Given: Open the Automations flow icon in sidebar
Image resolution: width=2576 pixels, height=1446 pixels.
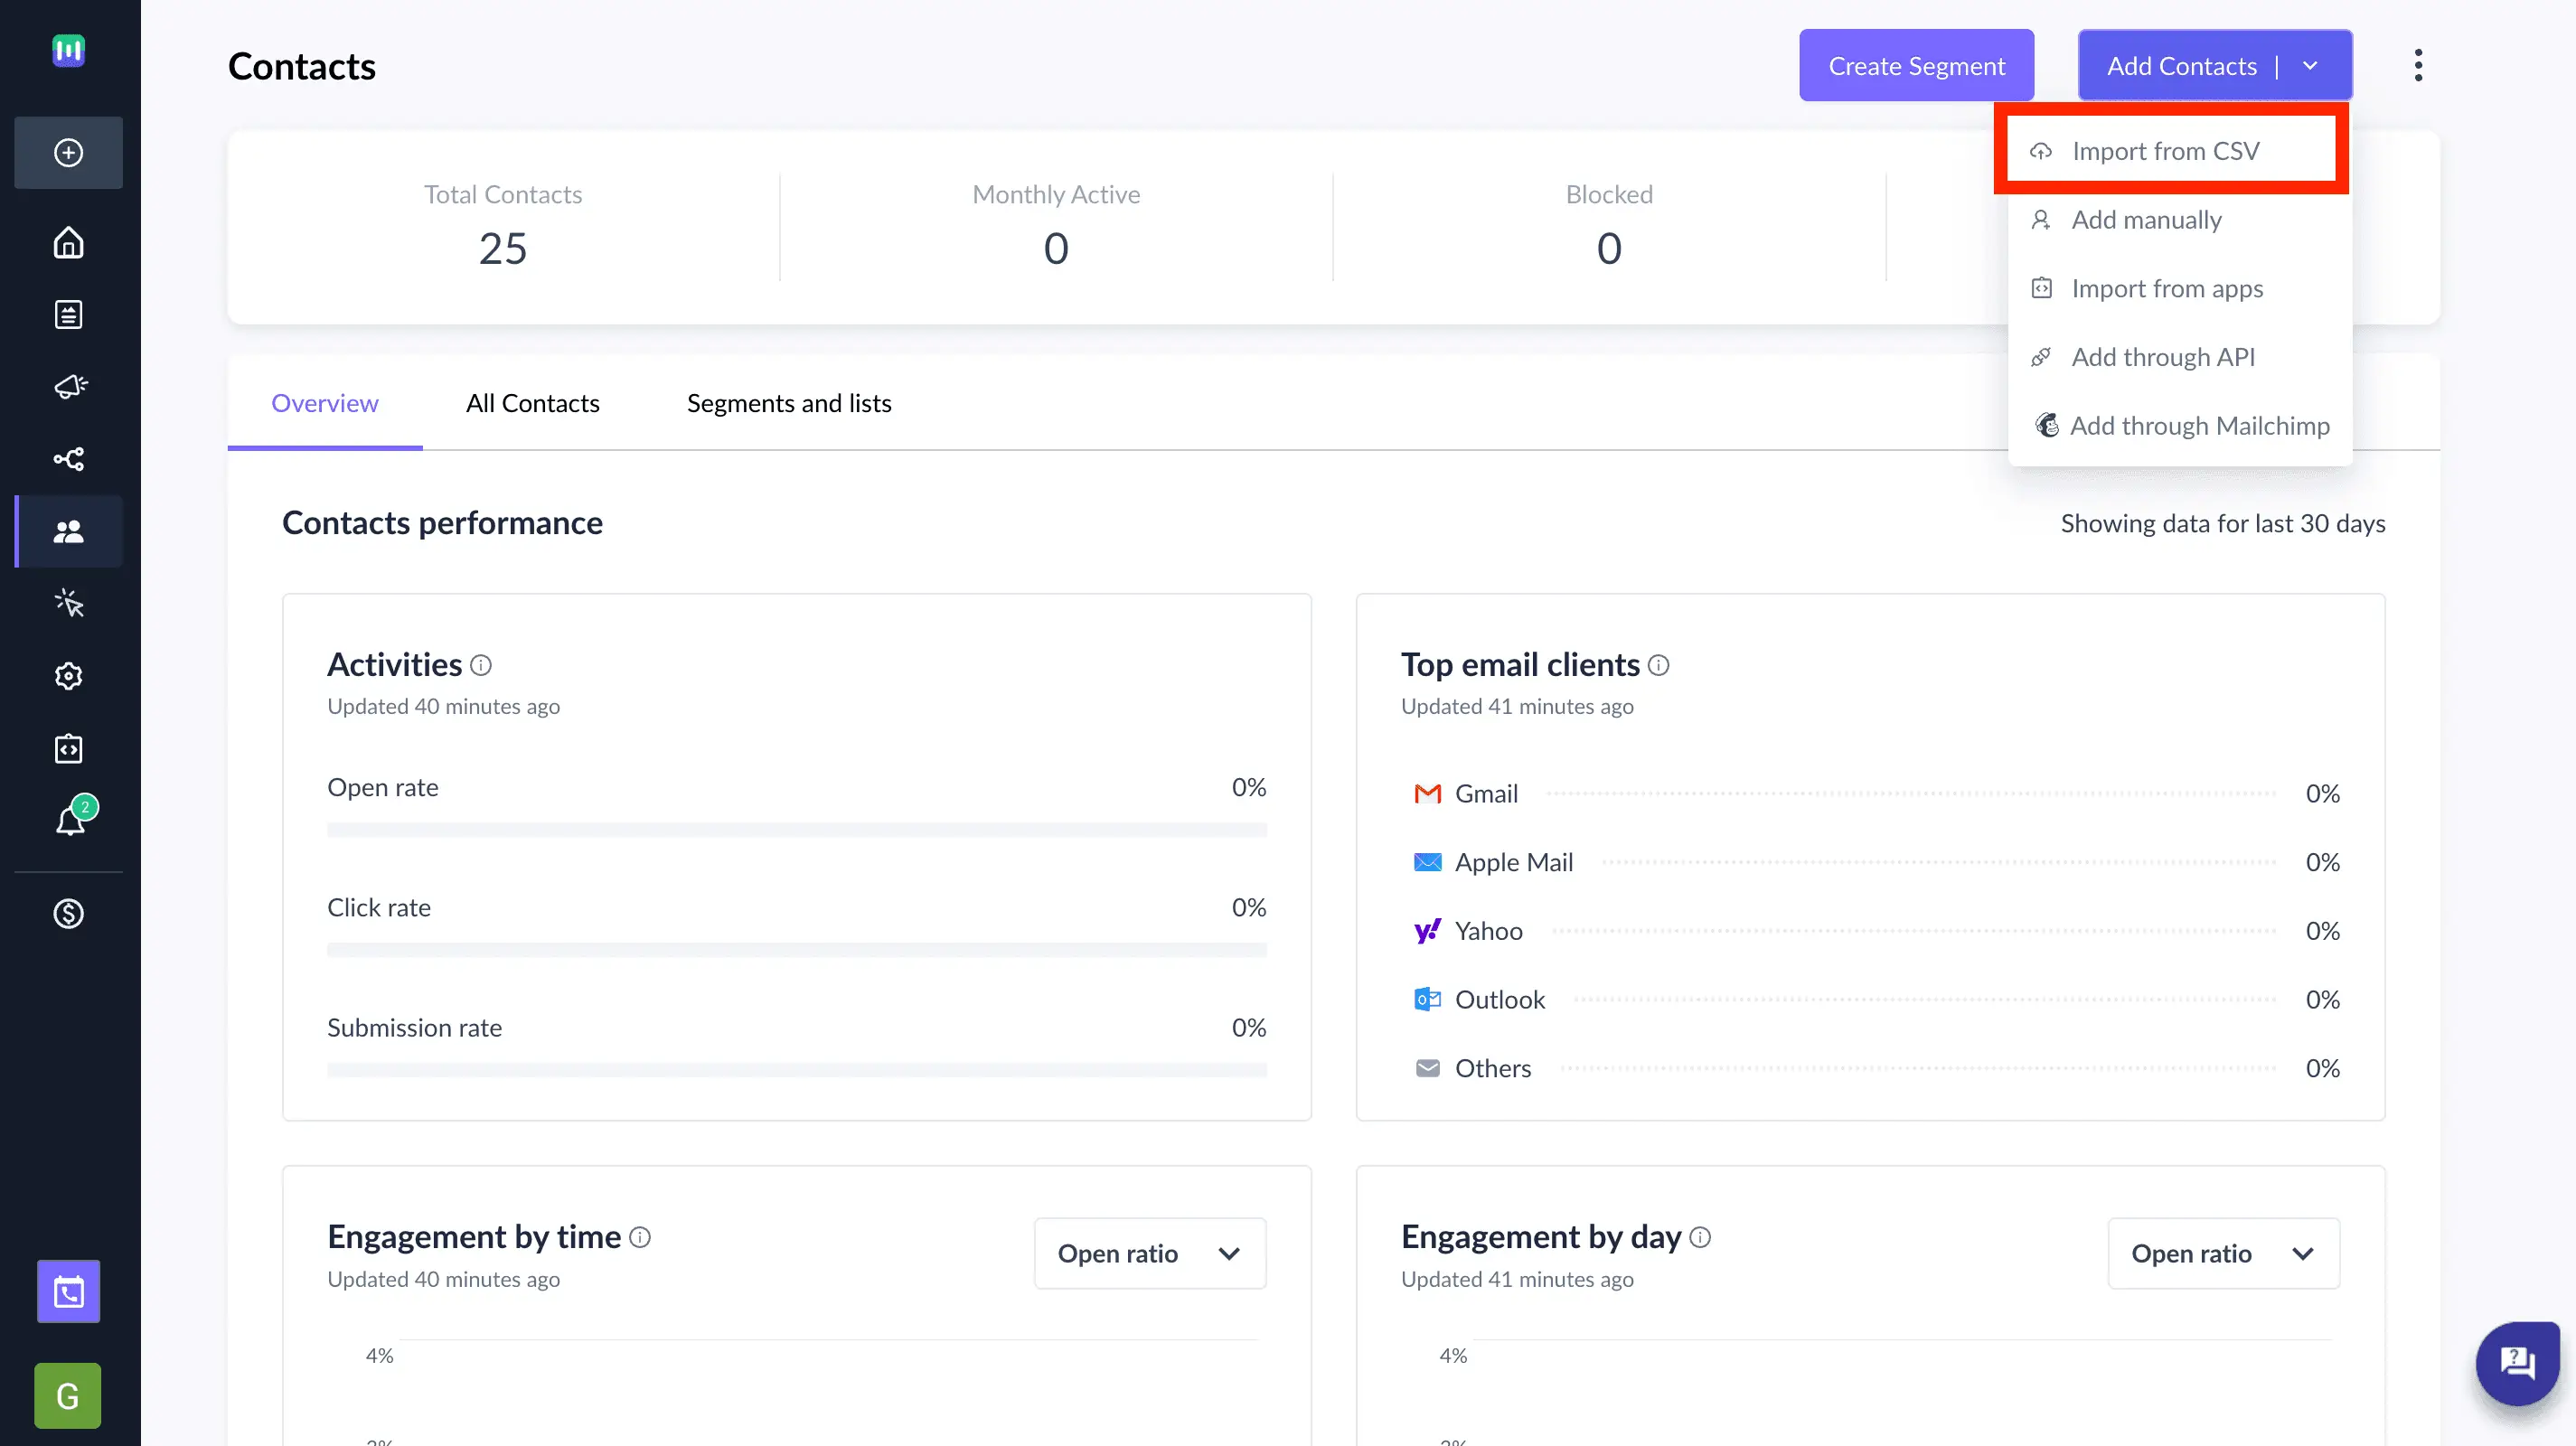Looking at the screenshot, I should 67,459.
